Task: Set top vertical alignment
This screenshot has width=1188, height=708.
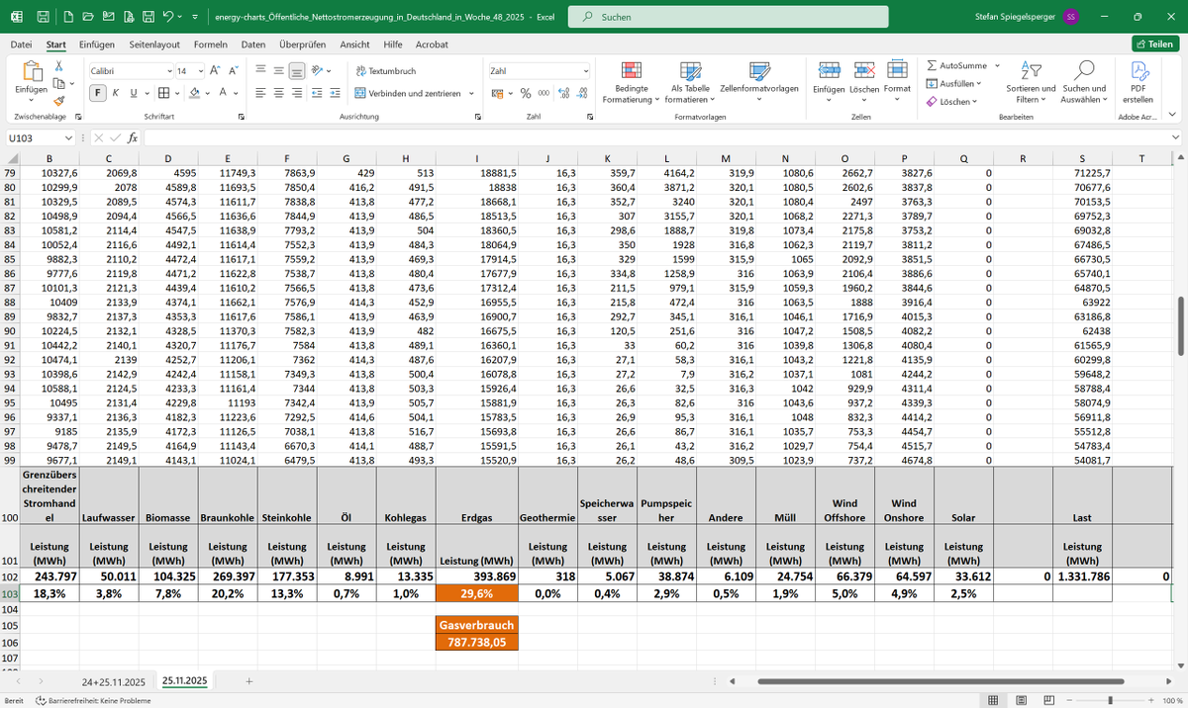Action: 259,70
